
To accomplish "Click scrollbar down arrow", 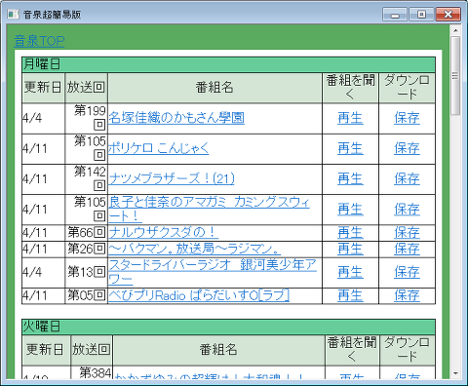I will (x=455, y=373).
